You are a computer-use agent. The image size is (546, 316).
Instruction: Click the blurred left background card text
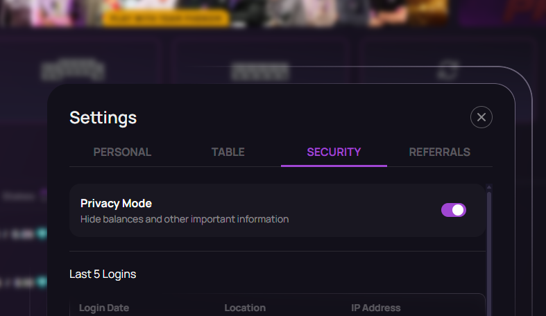(x=73, y=69)
